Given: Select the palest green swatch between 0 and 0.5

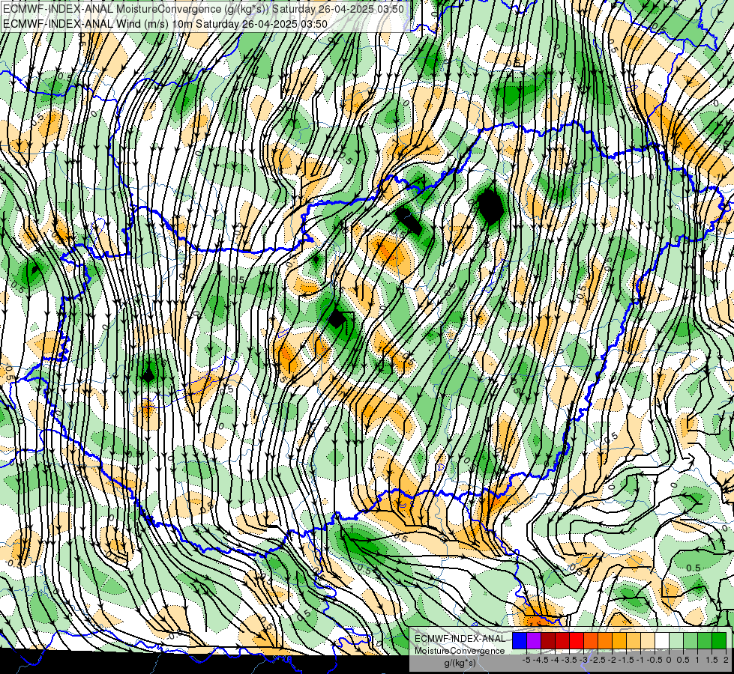Looking at the screenshot, I should [676, 640].
